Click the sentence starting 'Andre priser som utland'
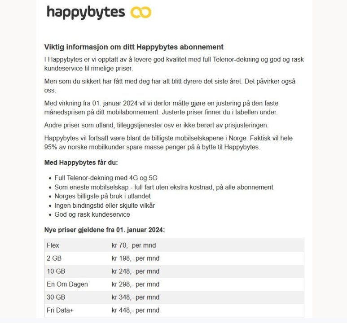347x323 pixels. [162, 125]
